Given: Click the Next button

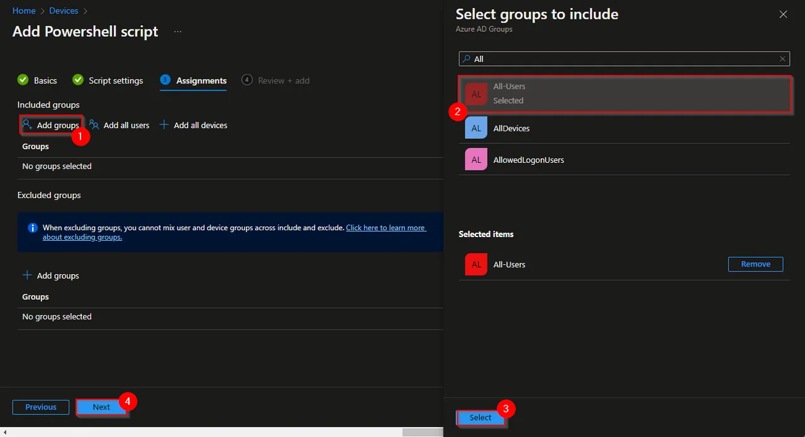Looking at the screenshot, I should [101, 407].
